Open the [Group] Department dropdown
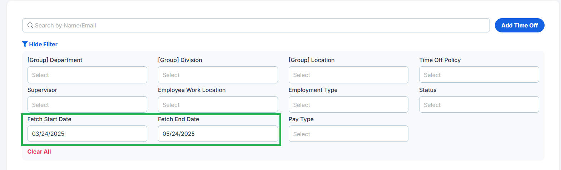The height and width of the screenshot is (170, 561). point(87,75)
